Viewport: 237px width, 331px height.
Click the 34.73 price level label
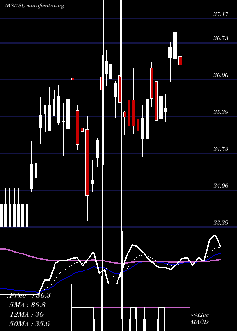tap(221, 149)
